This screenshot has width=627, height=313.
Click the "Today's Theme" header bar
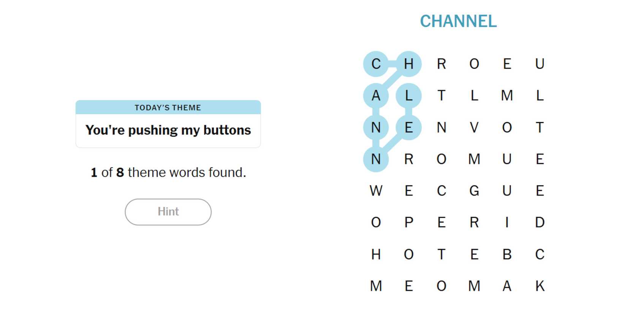168,107
